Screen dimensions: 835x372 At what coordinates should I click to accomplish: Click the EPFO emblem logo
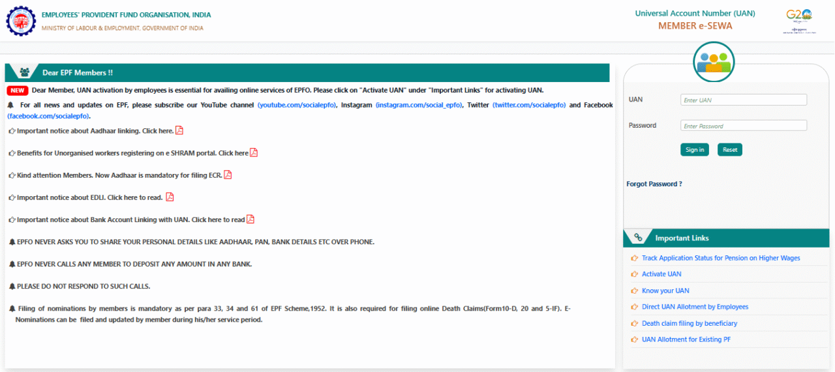tap(22, 21)
